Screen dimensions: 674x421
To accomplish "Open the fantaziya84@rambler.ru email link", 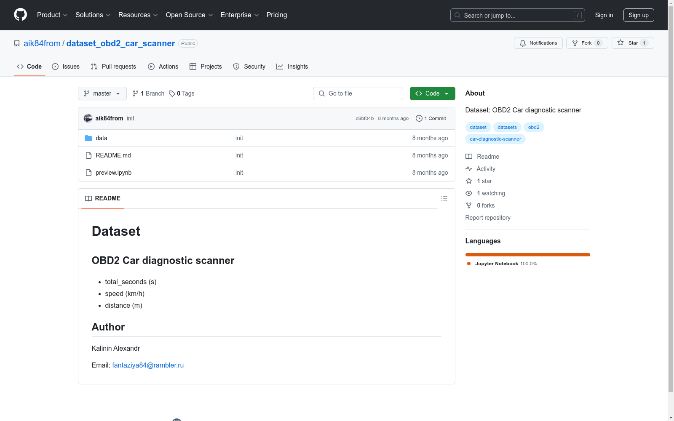I will [148, 365].
